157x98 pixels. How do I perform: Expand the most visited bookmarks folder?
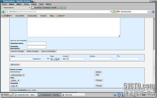pyautogui.click(x=7, y=16)
